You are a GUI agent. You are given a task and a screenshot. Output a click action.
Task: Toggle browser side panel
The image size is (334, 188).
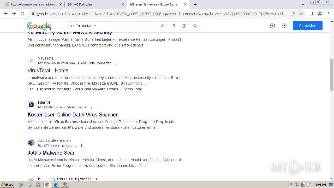coord(311,14)
